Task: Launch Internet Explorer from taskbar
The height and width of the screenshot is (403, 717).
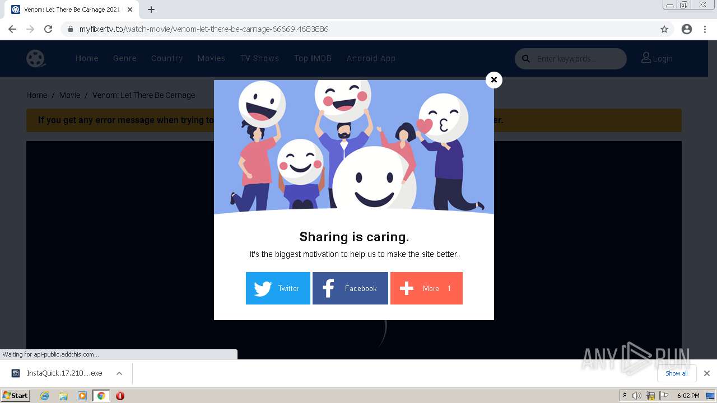Action: (x=45, y=396)
